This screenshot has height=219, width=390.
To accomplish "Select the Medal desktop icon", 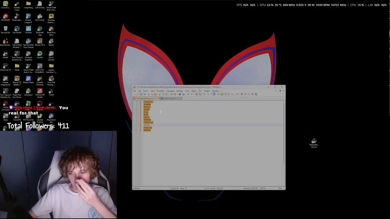I will [x=5, y=55].
